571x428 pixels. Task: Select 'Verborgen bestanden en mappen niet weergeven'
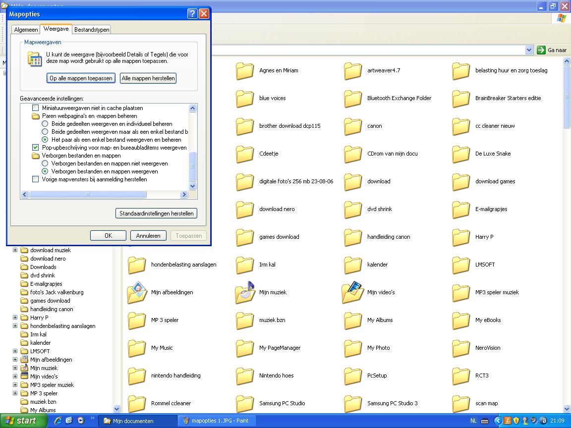tap(45, 163)
